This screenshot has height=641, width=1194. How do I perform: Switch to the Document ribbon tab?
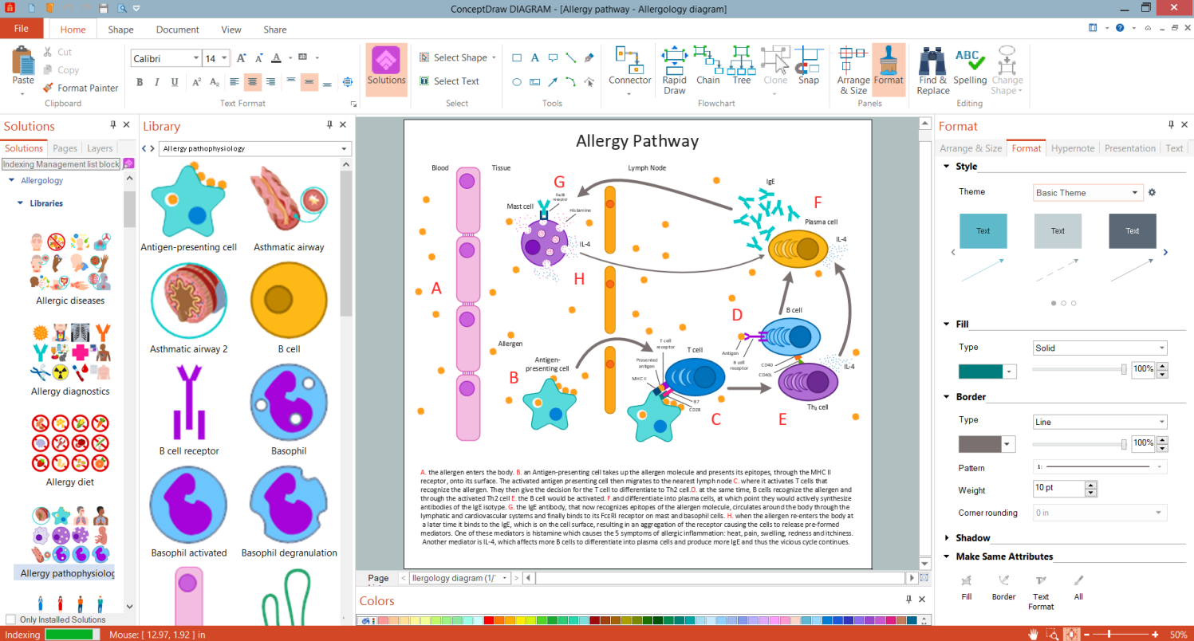coord(177,29)
